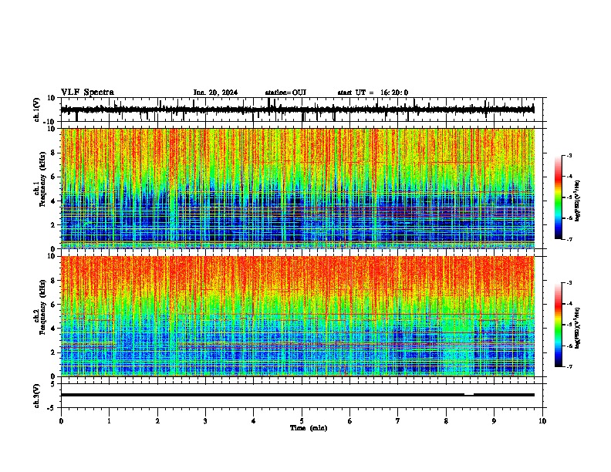Click the "Time (min)" x-axis label
Viewport: 611px width, 472px height.
(x=309, y=428)
